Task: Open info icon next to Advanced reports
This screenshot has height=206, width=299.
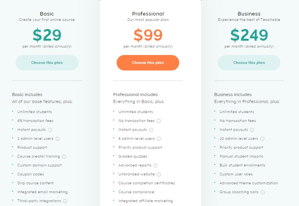Action: pos(156,166)
